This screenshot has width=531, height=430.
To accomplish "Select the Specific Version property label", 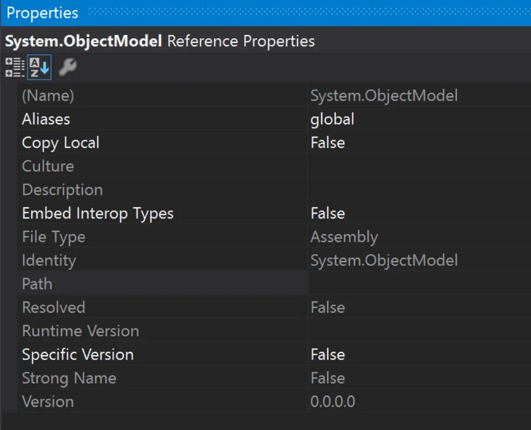I will pos(78,355).
